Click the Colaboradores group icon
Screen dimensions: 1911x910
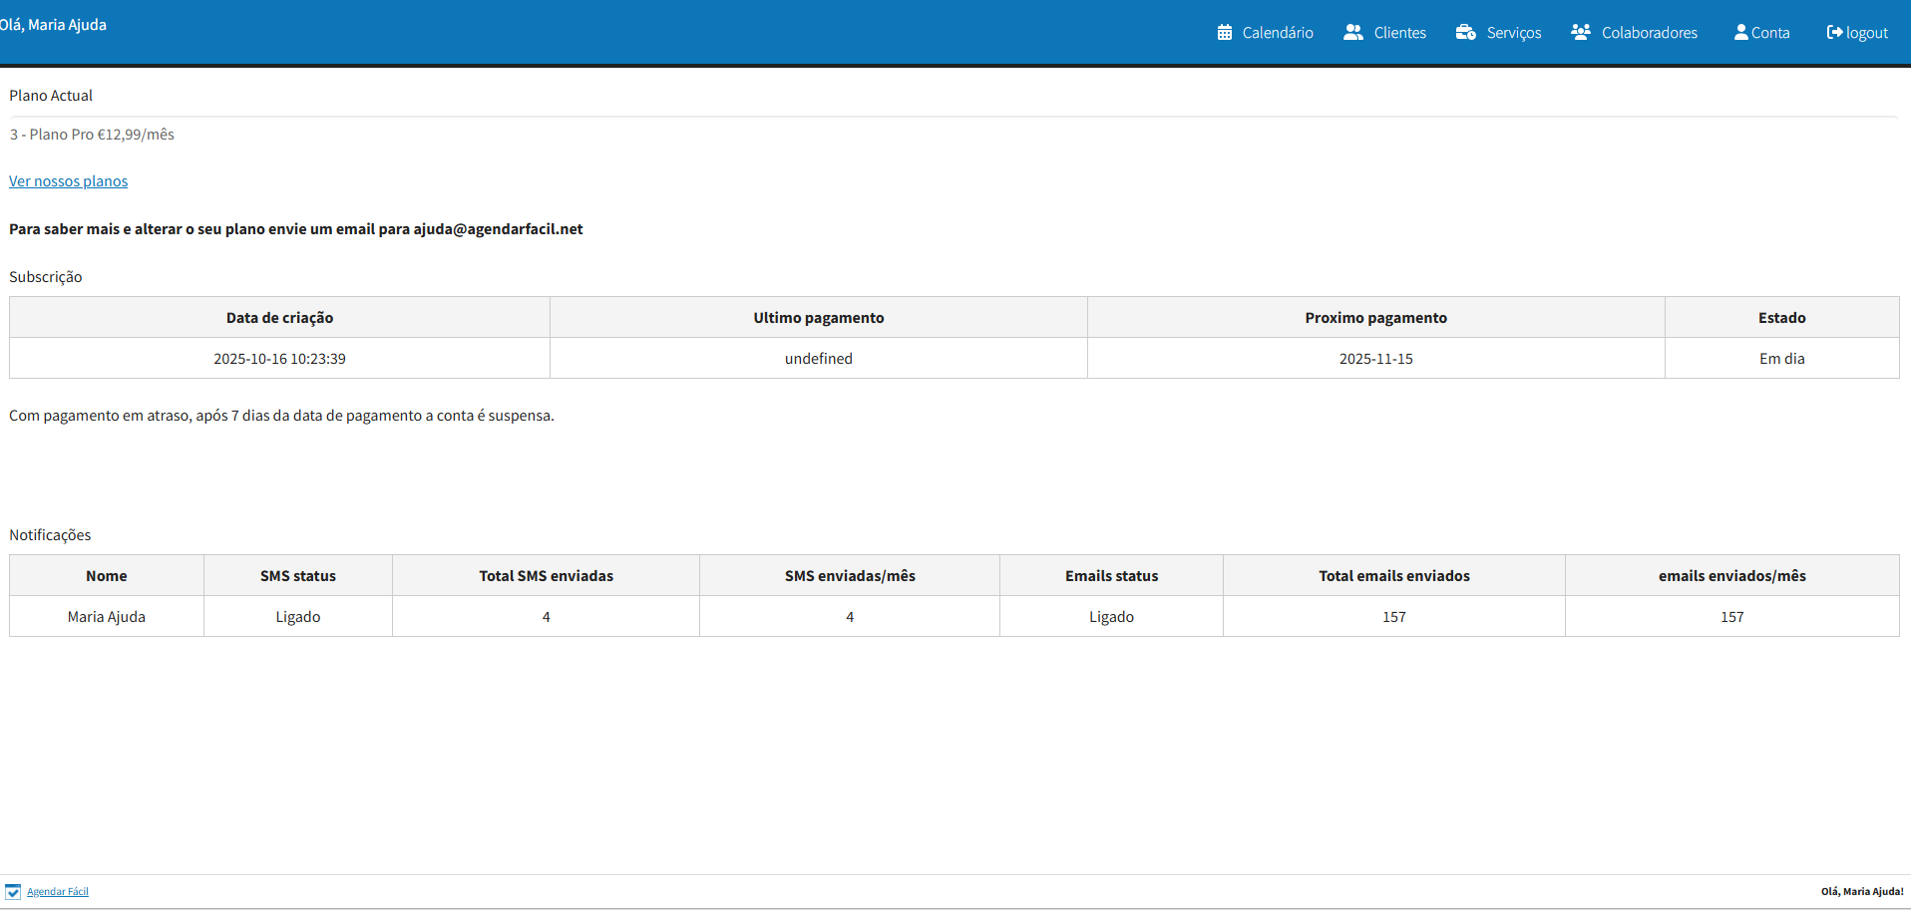click(1580, 33)
